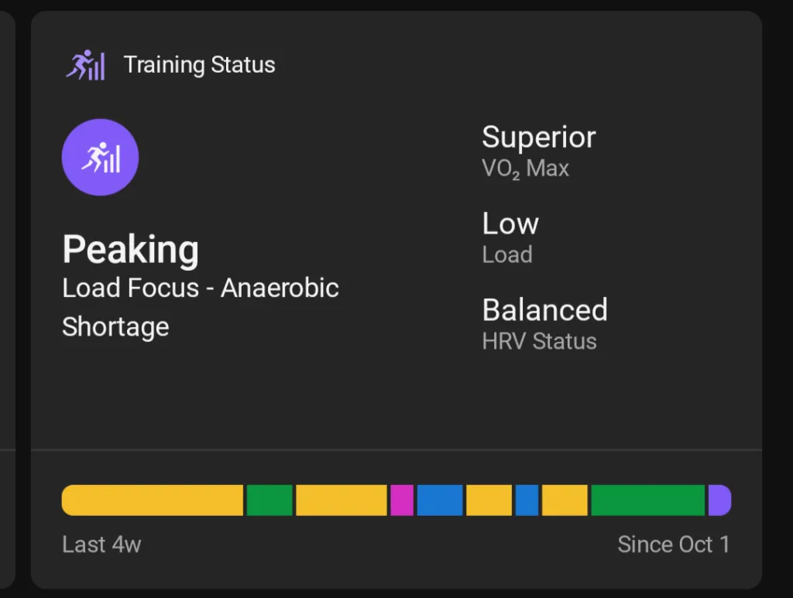
Task: Select the short green status bar segment
Action: pyautogui.click(x=269, y=501)
